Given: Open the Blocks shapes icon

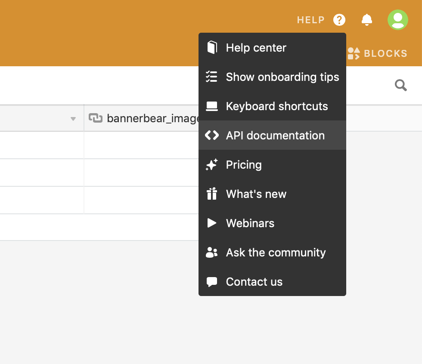Looking at the screenshot, I should click(354, 53).
